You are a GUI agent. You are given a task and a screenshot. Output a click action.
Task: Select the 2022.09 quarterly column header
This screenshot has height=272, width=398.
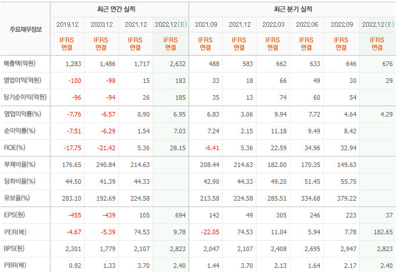click(x=342, y=24)
